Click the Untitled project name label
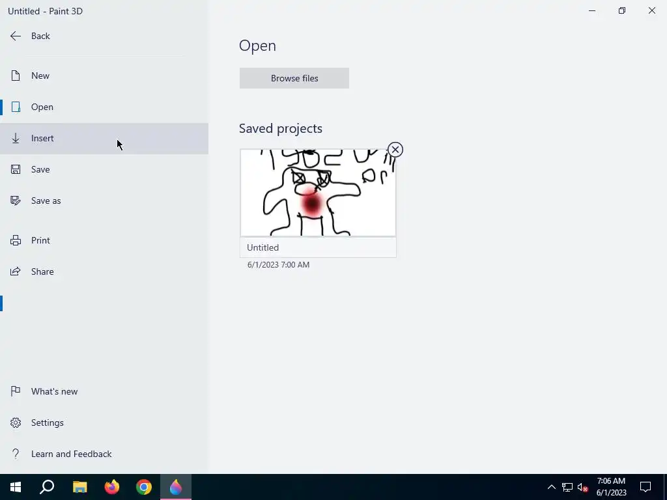The height and width of the screenshot is (500, 667). pyautogui.click(x=263, y=247)
